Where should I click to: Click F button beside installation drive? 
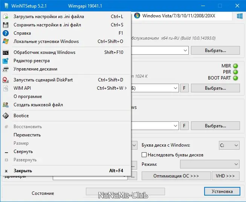(184, 126)
